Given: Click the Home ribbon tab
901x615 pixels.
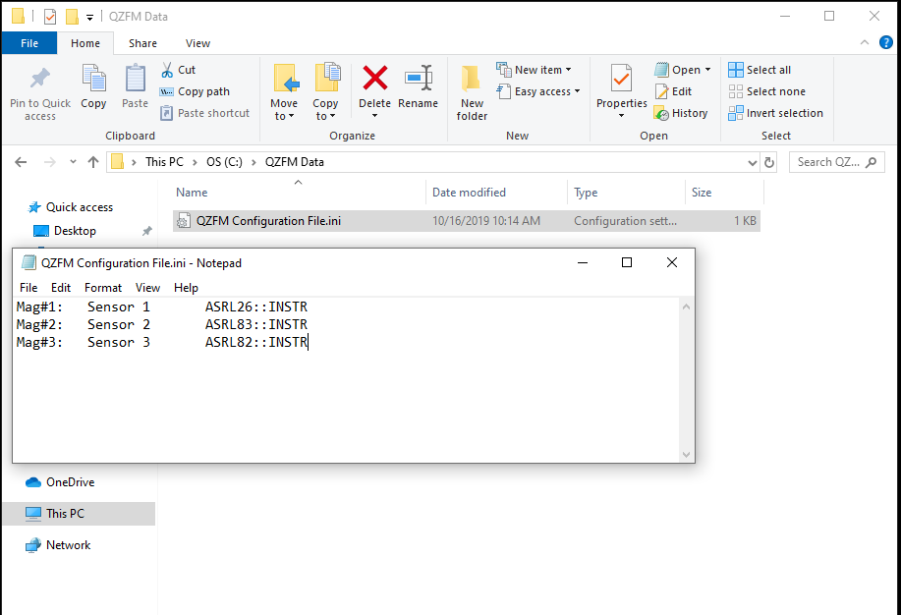Looking at the screenshot, I should click(85, 43).
